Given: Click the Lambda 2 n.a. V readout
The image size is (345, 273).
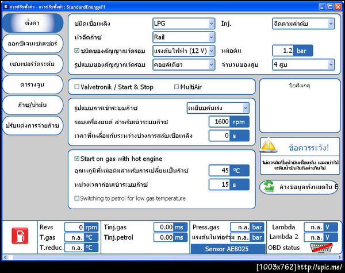Looking at the screenshot, I should [321, 237].
